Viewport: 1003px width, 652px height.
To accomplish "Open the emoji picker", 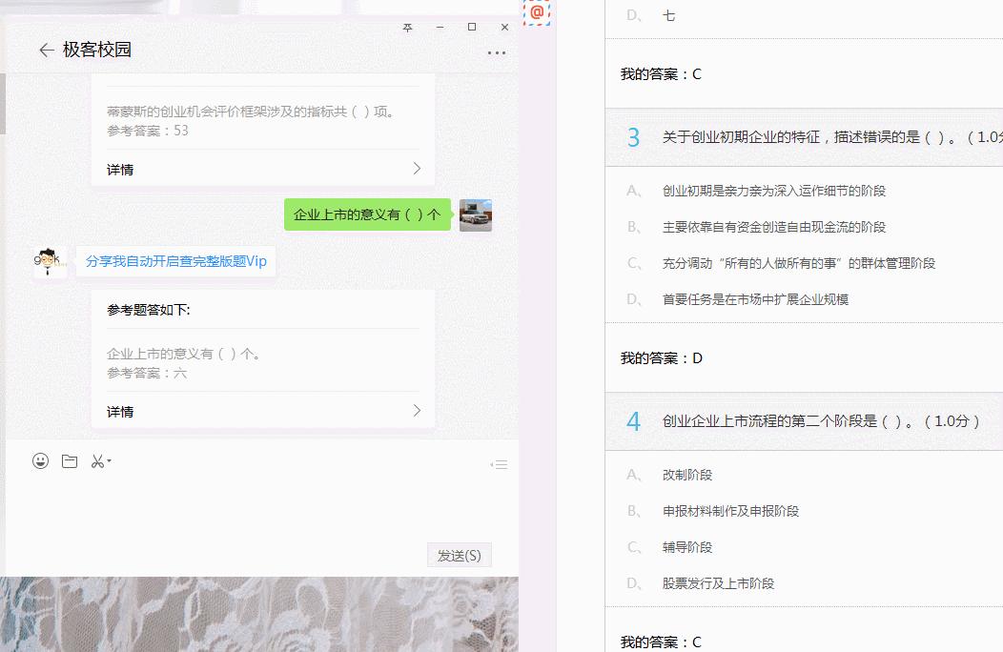I will 40,461.
